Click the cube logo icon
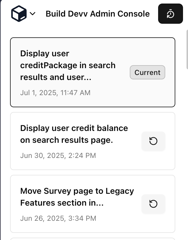 coord(19,14)
